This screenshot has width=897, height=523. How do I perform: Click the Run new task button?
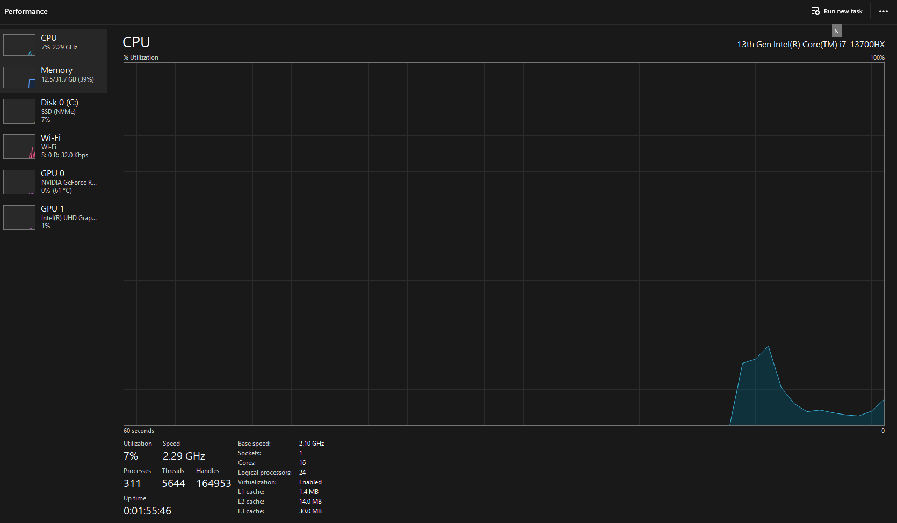(837, 11)
